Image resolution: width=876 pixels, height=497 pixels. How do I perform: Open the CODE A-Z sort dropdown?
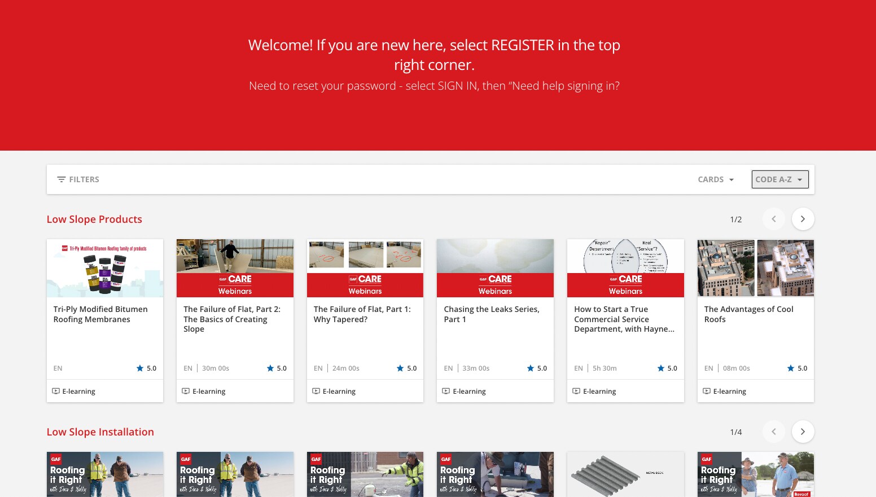pyautogui.click(x=779, y=179)
